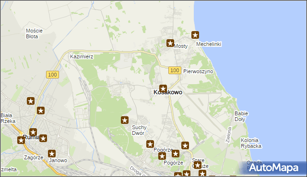Click the lower Pogórze label

[x=173, y=163]
